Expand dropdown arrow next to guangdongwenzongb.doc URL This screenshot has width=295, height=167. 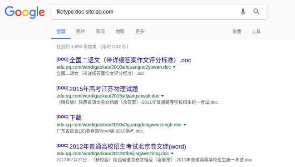(x=185, y=125)
